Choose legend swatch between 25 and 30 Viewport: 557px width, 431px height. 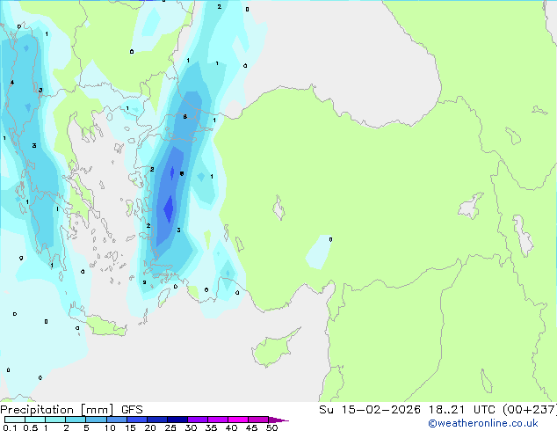pos(177,420)
